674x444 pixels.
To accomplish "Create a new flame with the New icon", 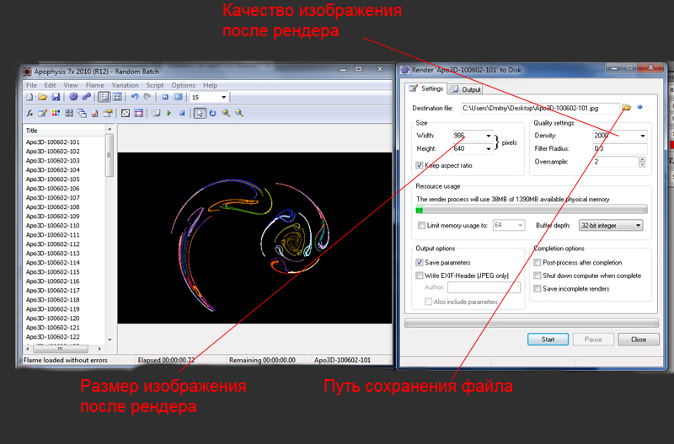I will [x=29, y=97].
